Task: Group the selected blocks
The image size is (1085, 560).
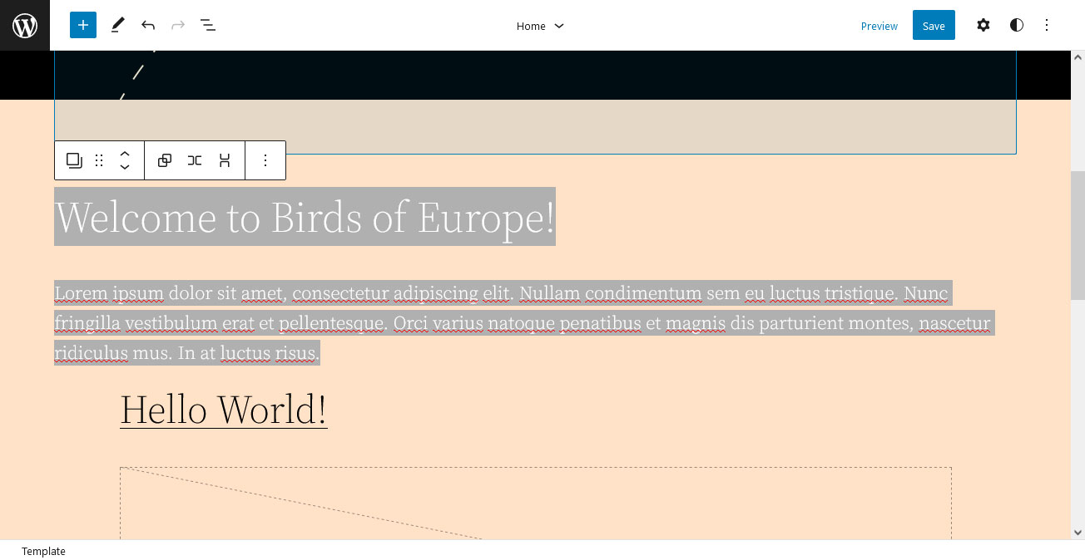Action: [164, 160]
